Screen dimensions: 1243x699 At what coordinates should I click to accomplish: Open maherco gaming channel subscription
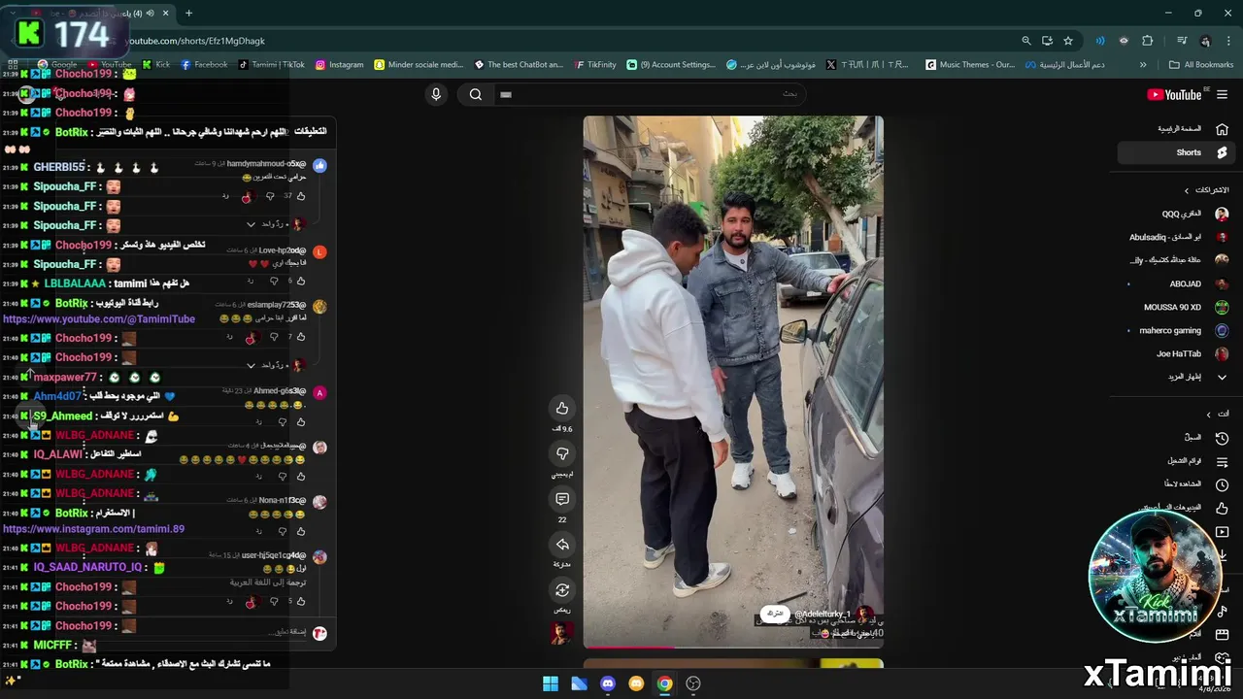(x=1177, y=330)
